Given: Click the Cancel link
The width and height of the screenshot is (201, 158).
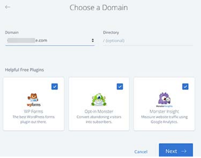Looking at the screenshot, I should (141, 152).
